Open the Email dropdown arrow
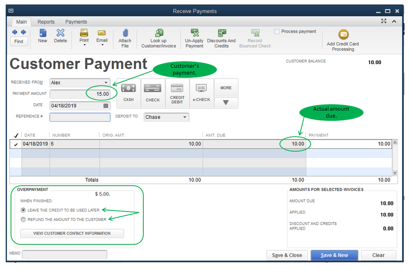 [102, 45]
